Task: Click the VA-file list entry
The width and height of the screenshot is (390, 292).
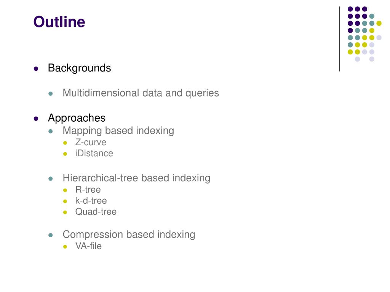Action: point(88,246)
